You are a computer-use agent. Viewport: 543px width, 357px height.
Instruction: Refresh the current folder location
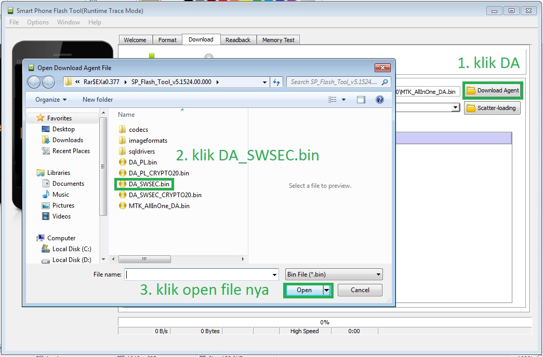pyautogui.click(x=276, y=82)
